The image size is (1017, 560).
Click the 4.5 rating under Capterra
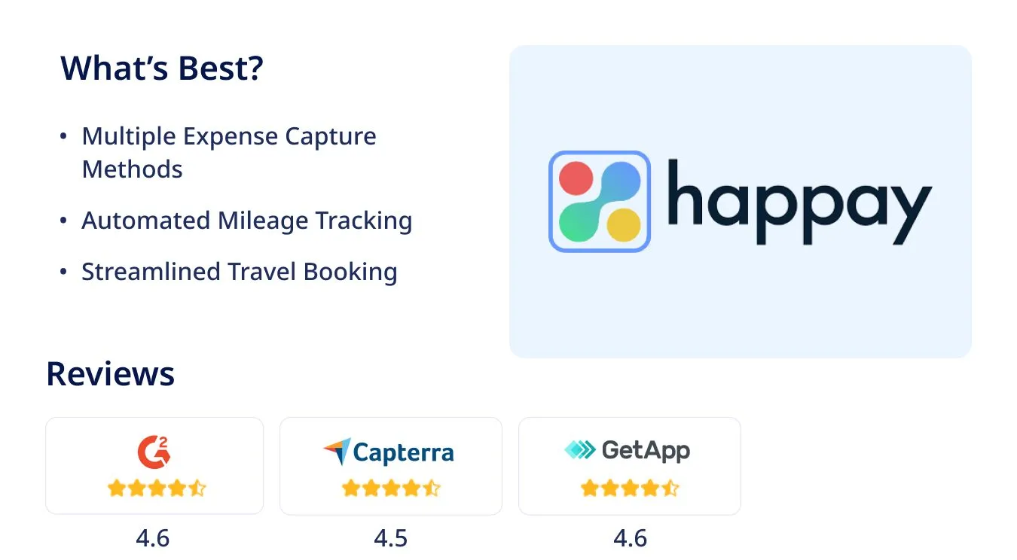pyautogui.click(x=390, y=538)
